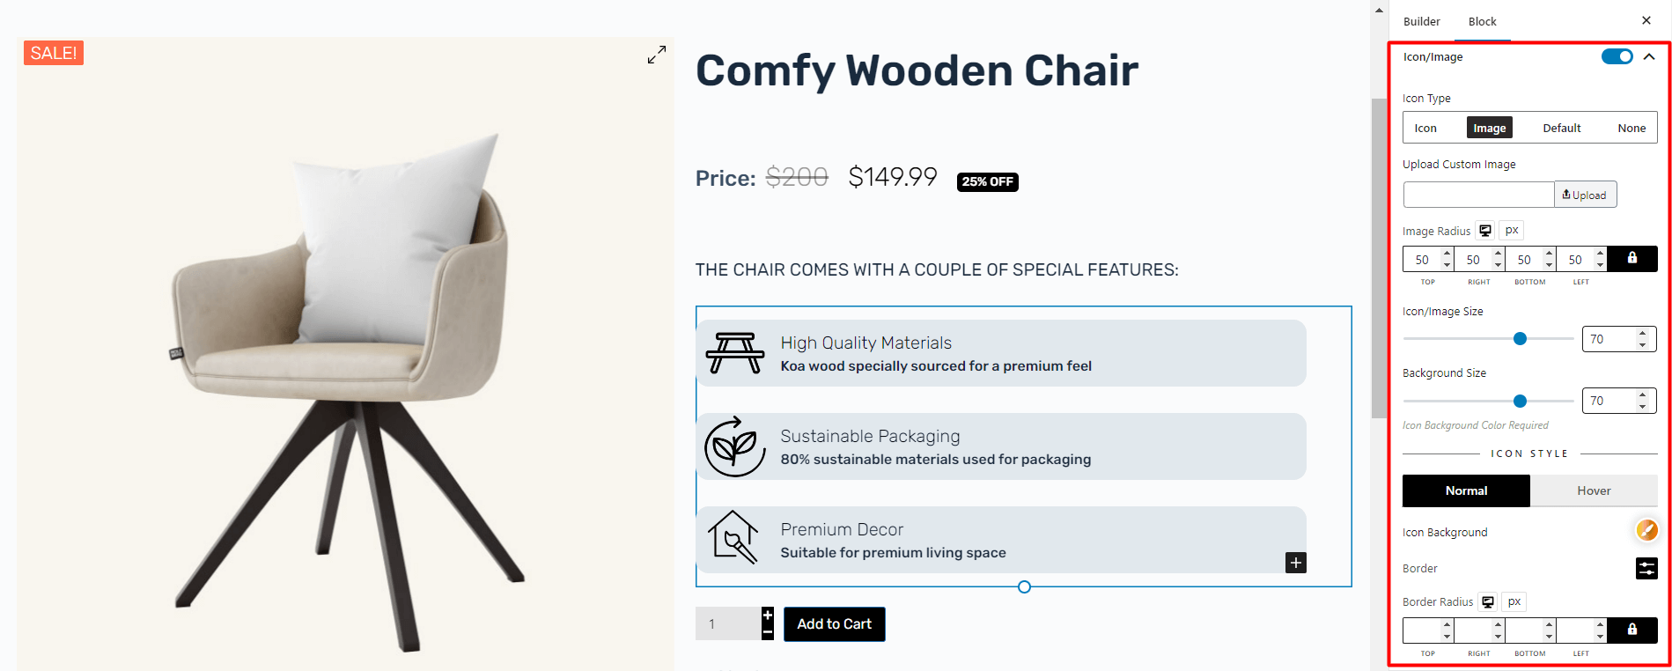Click the Upload custom image button

(x=1585, y=195)
